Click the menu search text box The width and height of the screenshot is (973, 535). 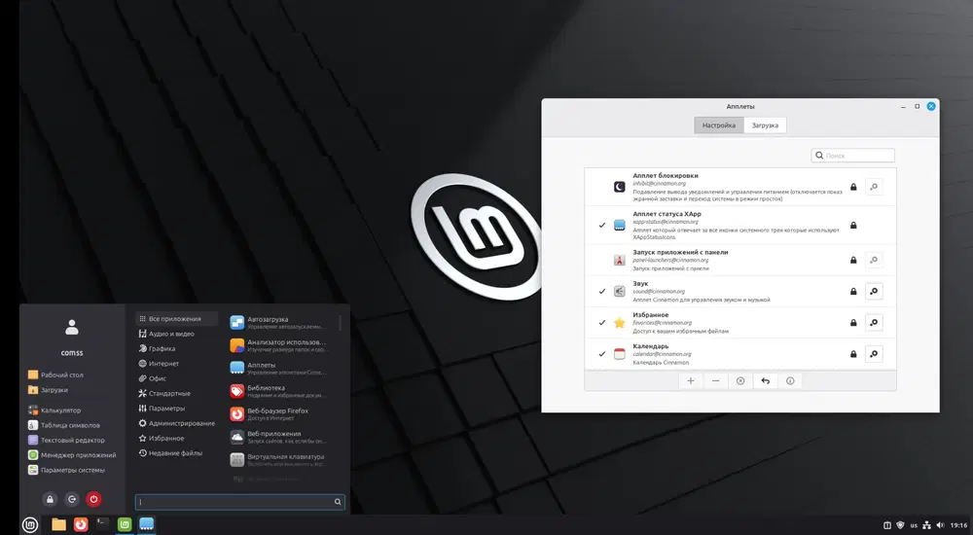click(239, 502)
